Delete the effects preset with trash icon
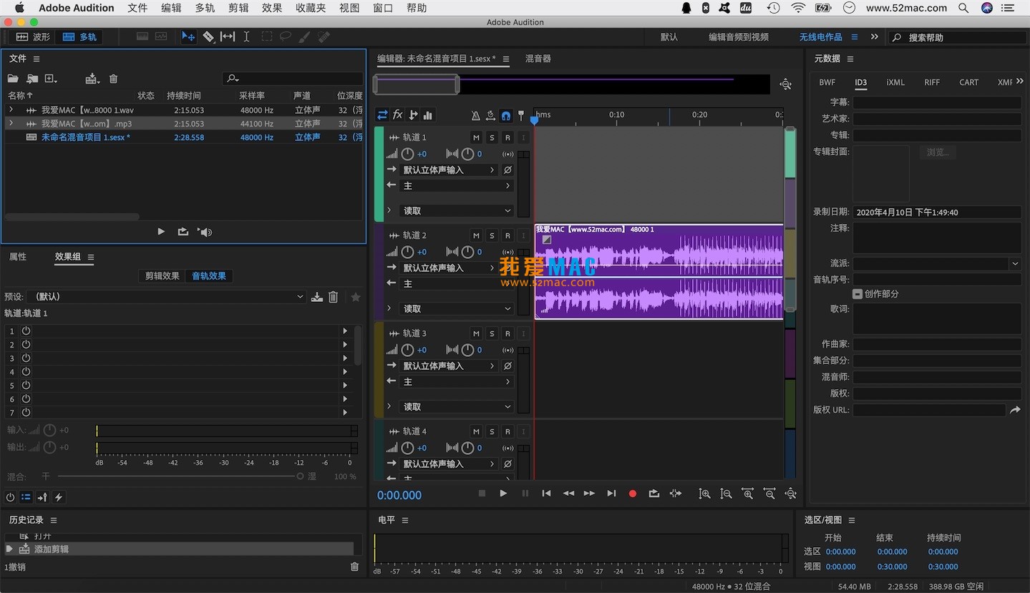 (334, 297)
